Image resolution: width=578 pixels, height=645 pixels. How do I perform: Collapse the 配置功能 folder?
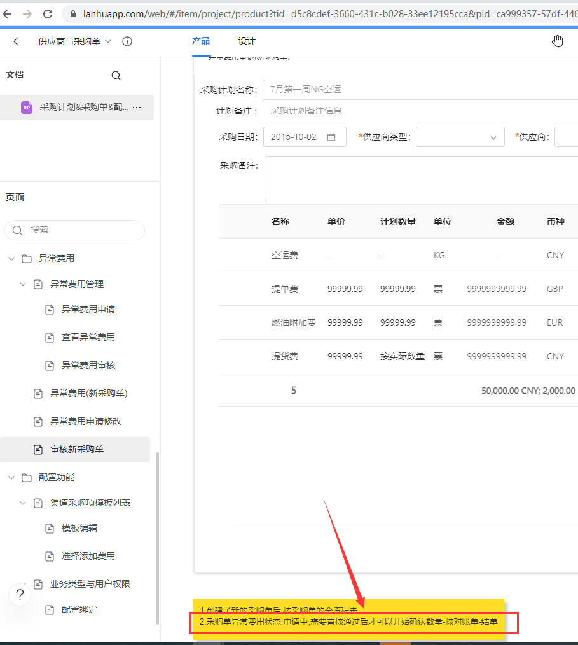11,478
